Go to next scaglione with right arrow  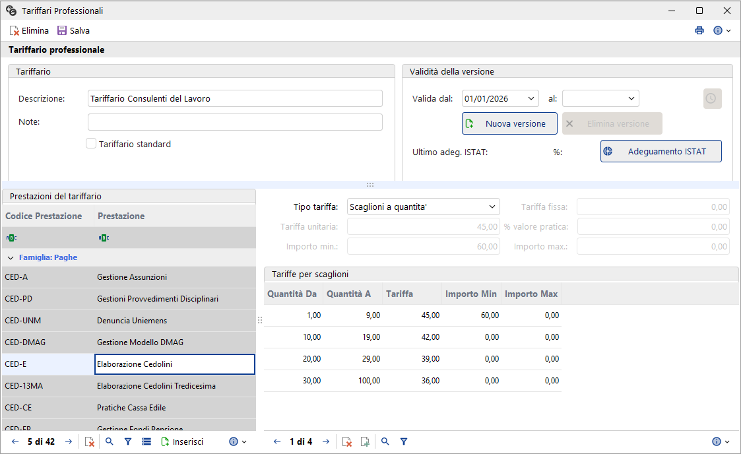point(325,441)
